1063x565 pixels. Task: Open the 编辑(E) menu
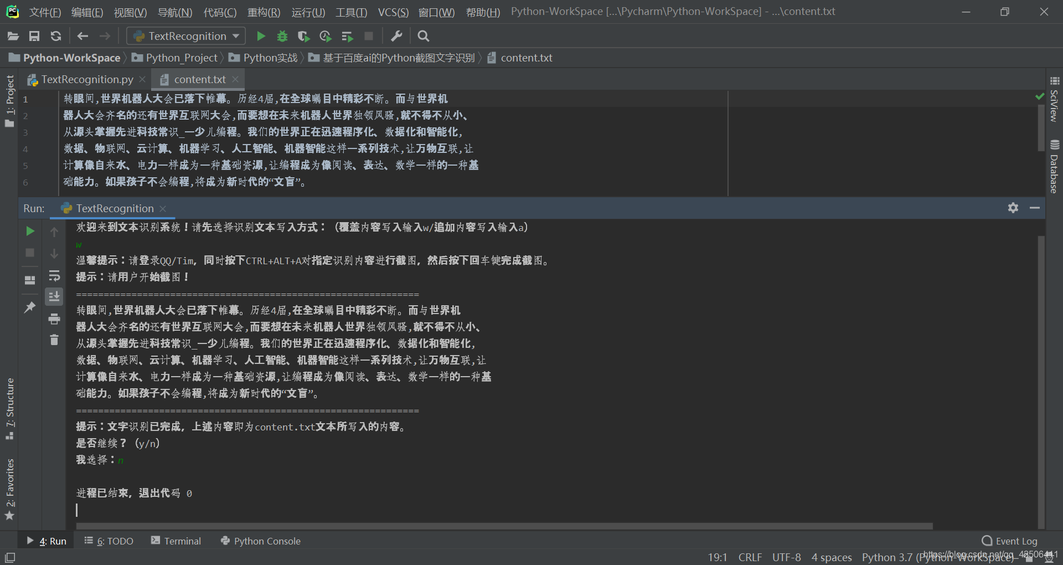click(x=87, y=12)
